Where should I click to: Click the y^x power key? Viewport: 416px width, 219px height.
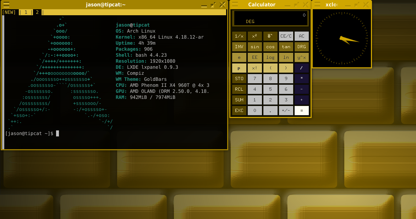click(302, 57)
